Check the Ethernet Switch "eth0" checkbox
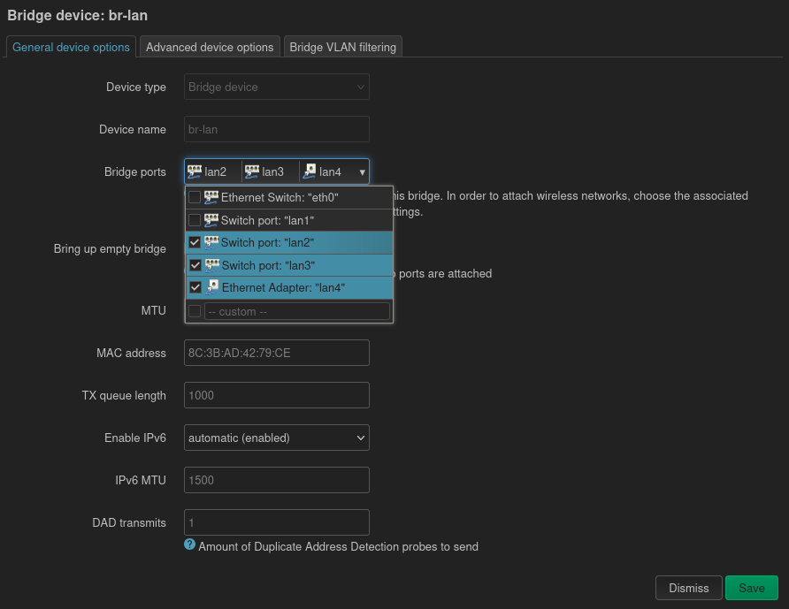Image resolution: width=789 pixels, height=609 pixels. [x=195, y=197]
